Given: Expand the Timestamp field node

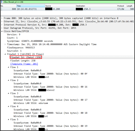Looking at the screenshot, I should 5,44.
